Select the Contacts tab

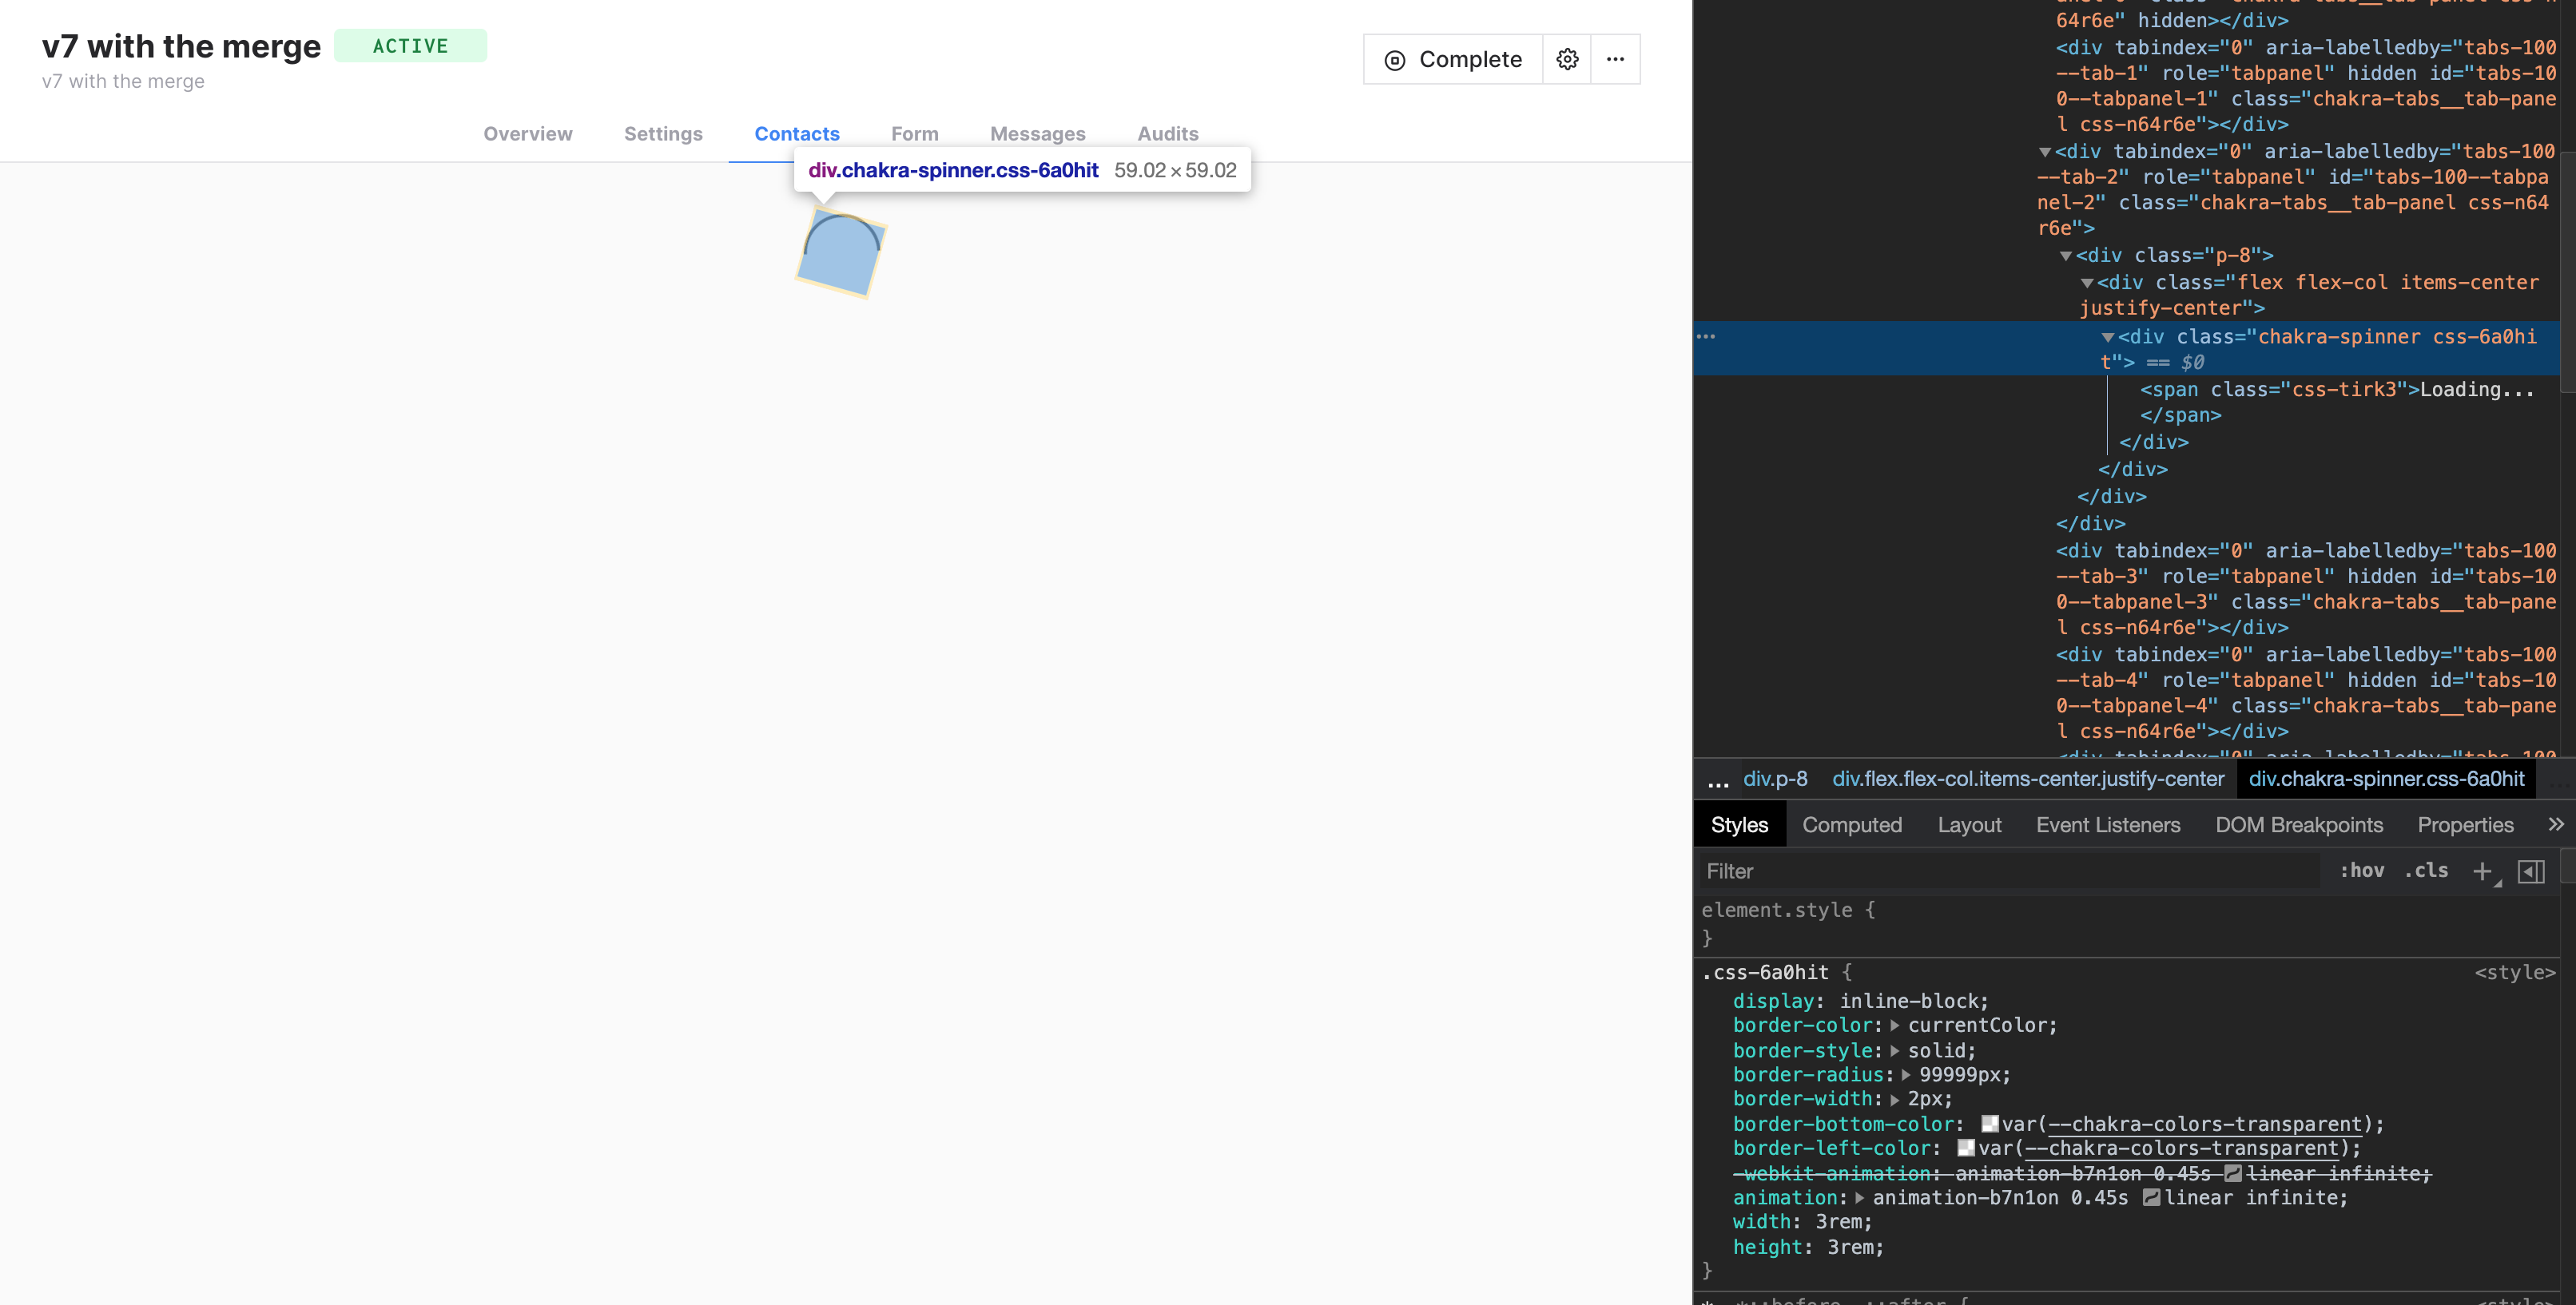797,134
